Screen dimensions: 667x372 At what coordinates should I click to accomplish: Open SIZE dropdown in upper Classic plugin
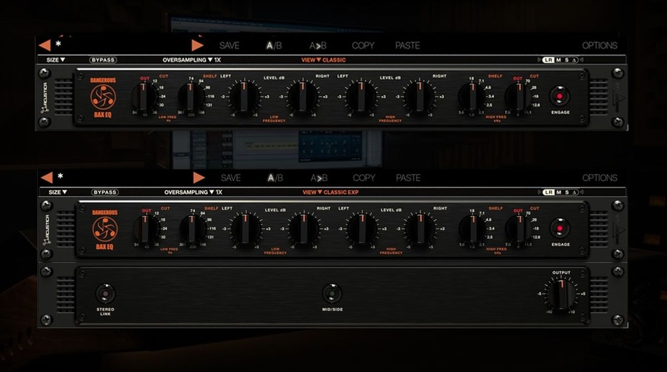56,59
